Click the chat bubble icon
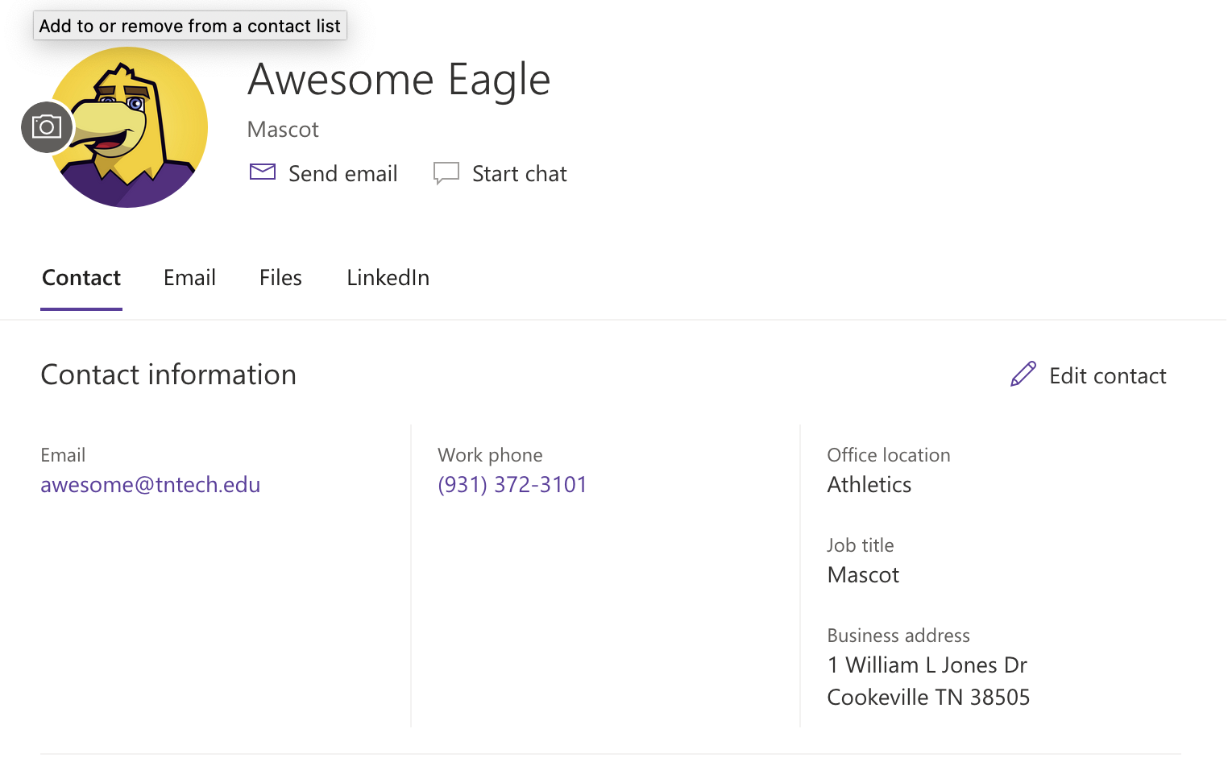The image size is (1228, 762). (446, 173)
